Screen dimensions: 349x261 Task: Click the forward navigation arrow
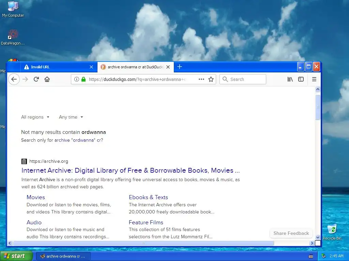tap(25, 79)
